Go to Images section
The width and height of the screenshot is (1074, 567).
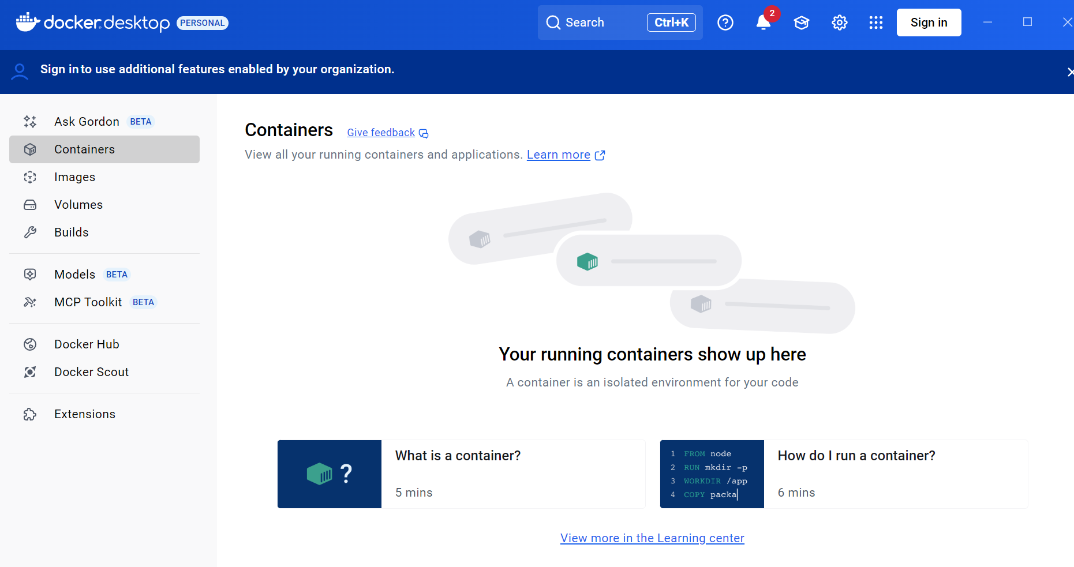[104, 177]
